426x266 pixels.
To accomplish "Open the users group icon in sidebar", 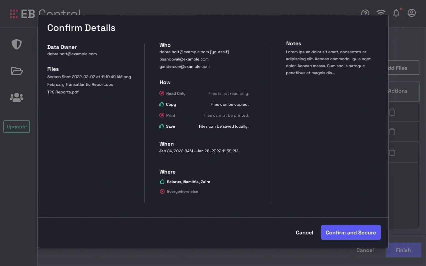I will [x=17, y=97].
